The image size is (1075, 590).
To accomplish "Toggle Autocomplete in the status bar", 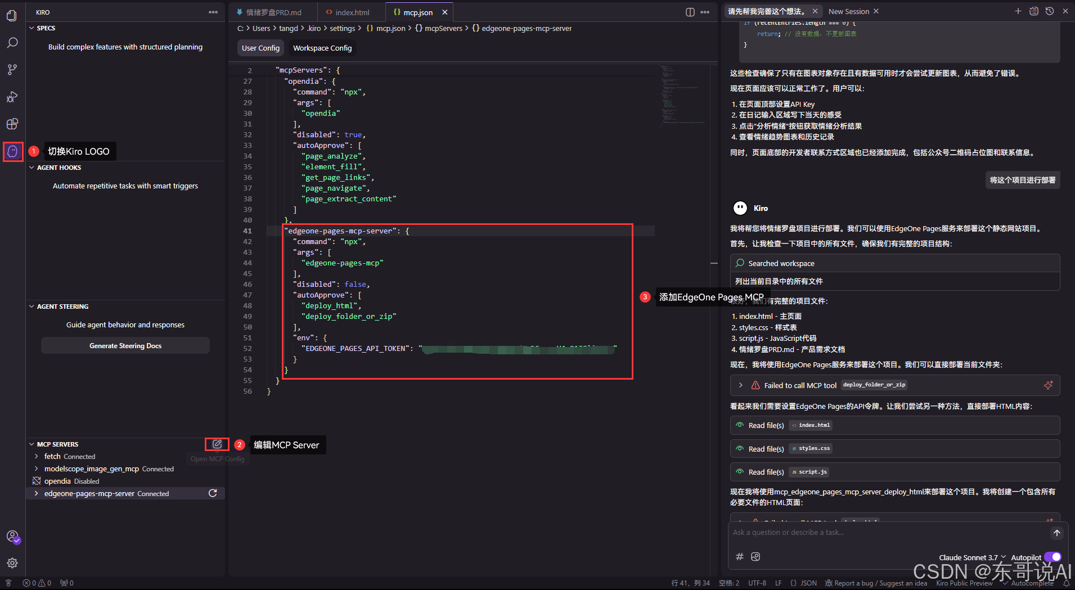I will 1028,583.
